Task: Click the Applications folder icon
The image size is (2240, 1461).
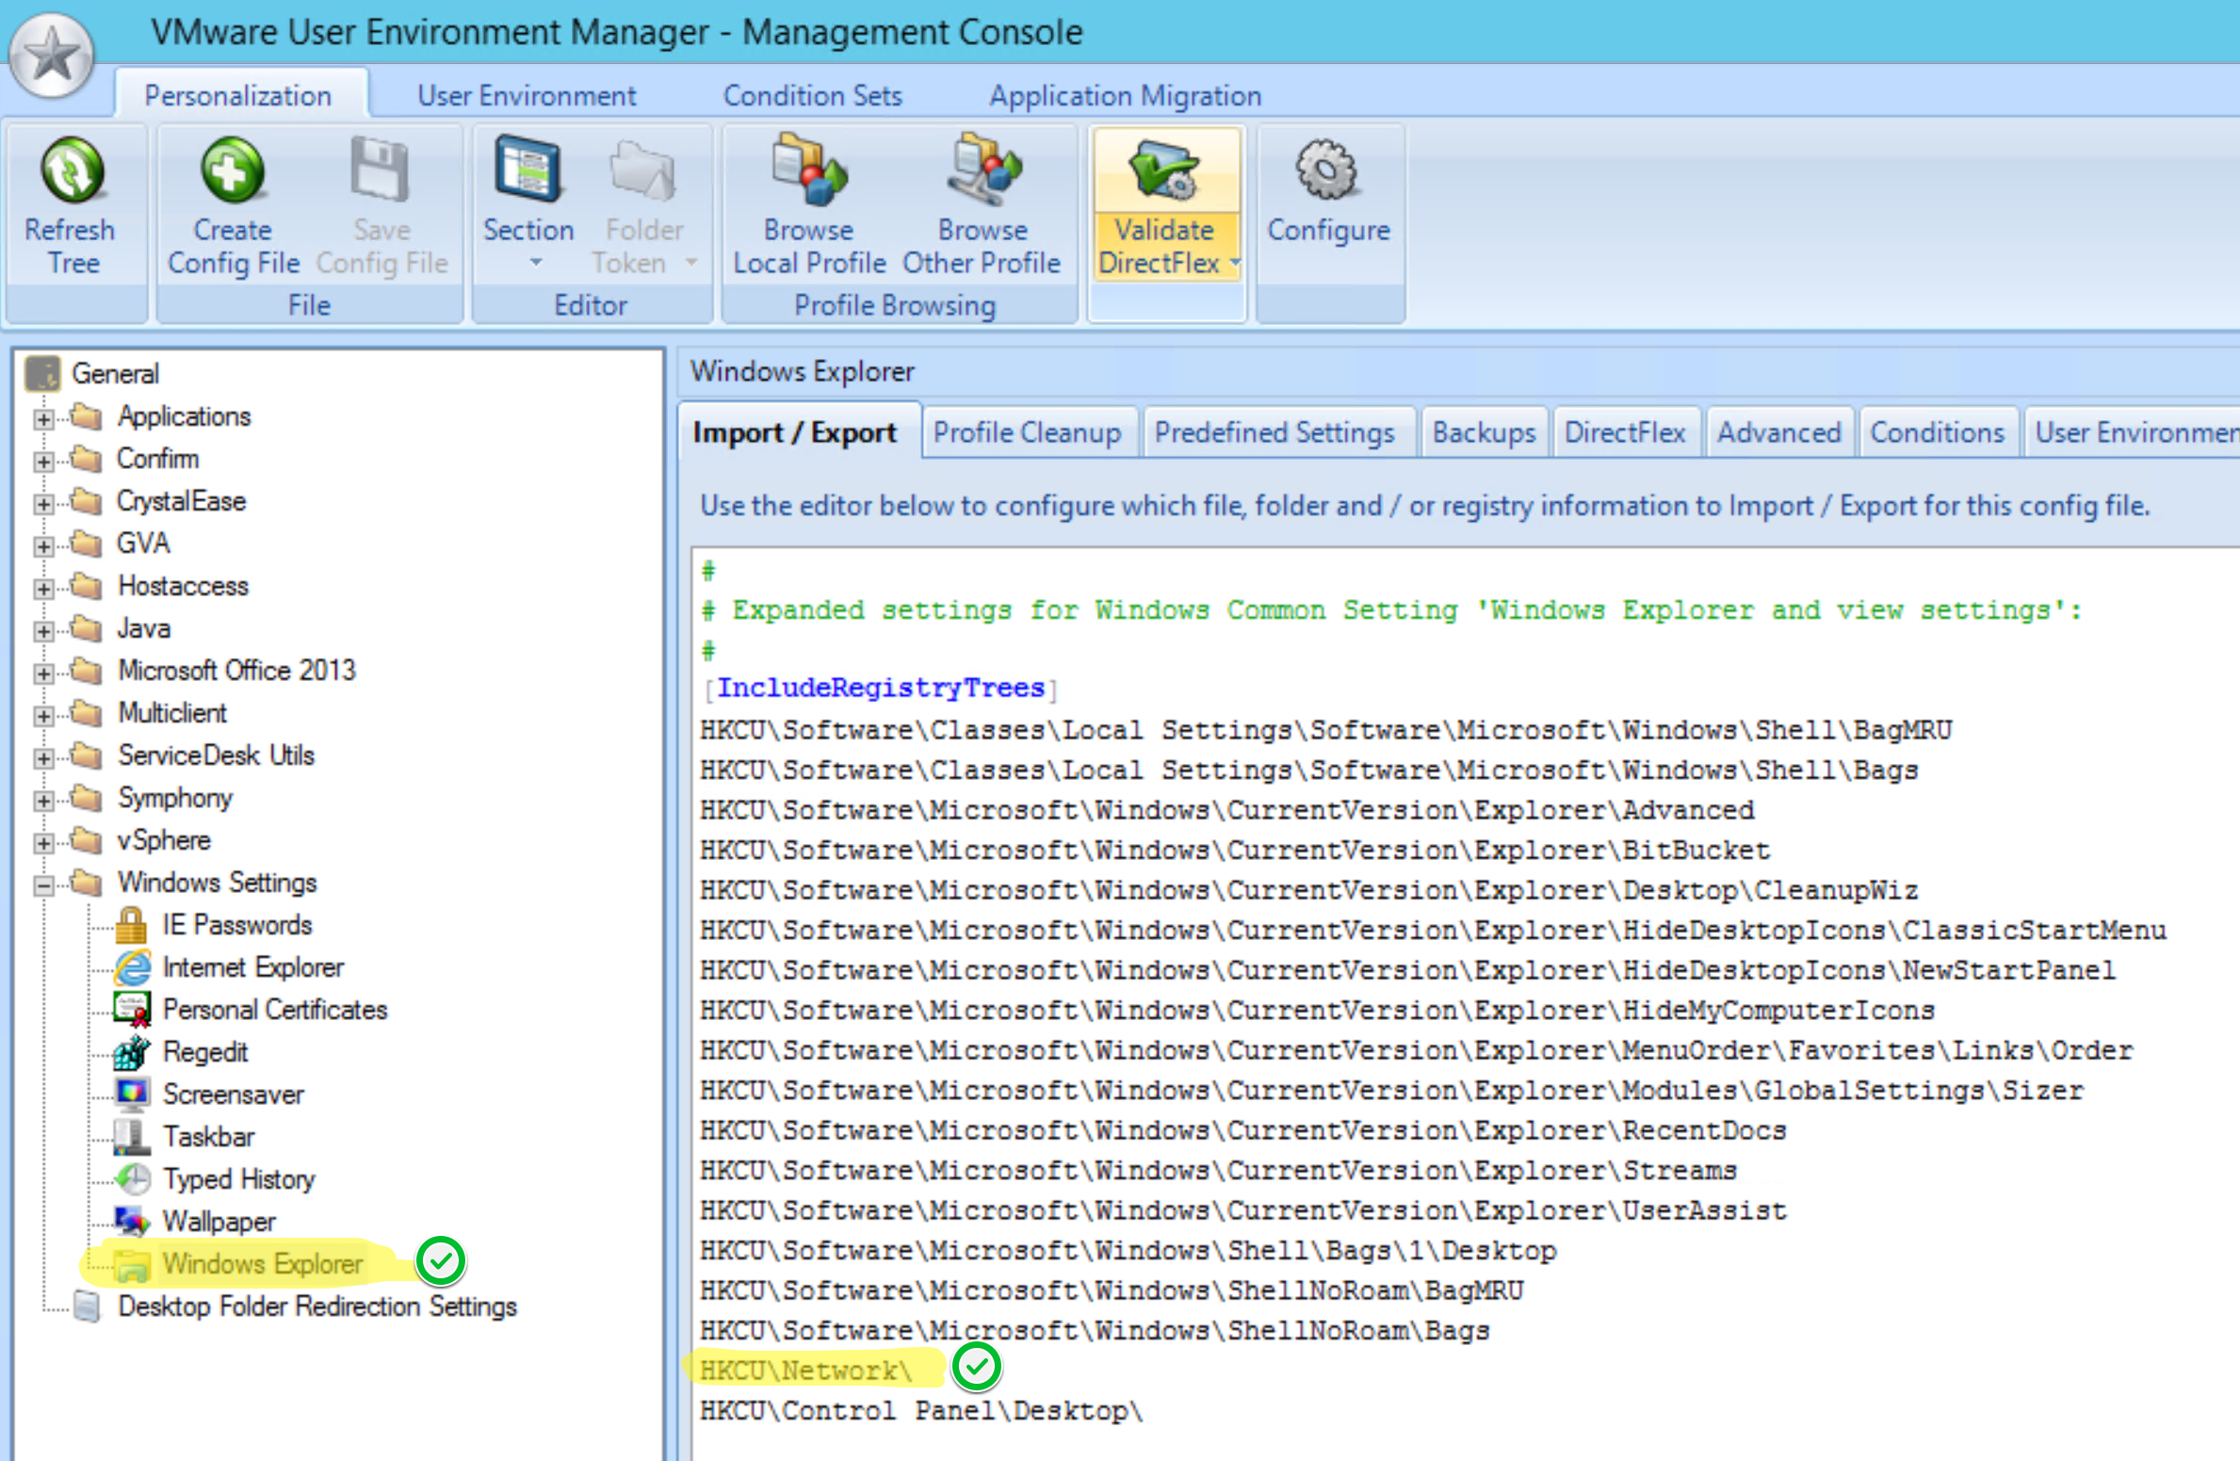Action: 87,415
